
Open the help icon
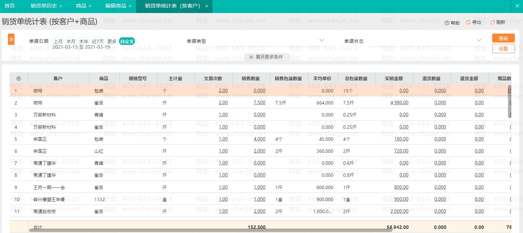click(447, 23)
